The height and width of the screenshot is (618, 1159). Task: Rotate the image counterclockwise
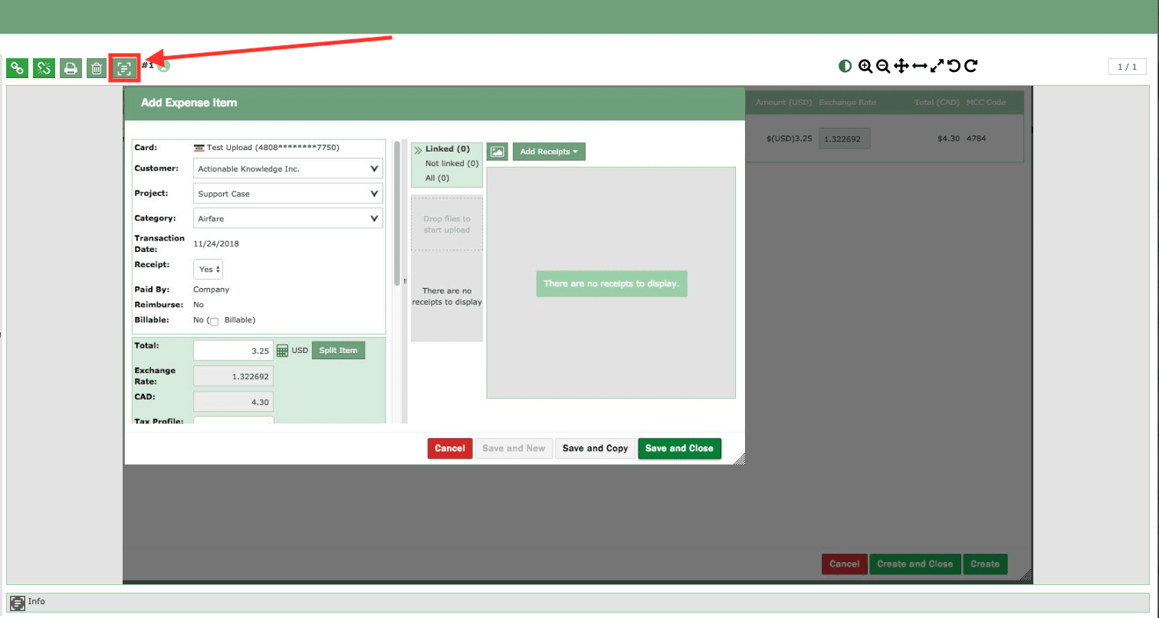pyautogui.click(x=954, y=67)
